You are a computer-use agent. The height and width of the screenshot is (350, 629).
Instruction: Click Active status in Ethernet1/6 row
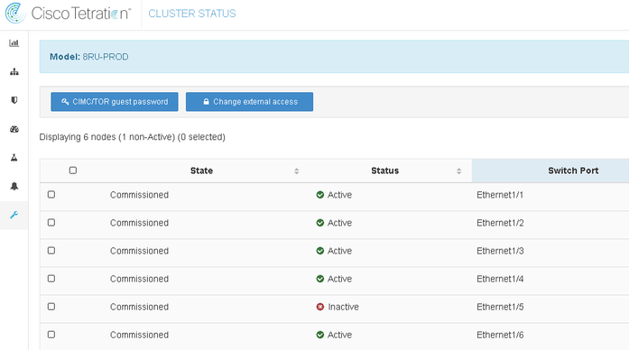pyautogui.click(x=339, y=335)
